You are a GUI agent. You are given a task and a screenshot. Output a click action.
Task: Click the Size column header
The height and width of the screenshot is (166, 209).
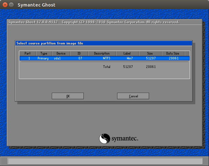[x=150, y=54]
